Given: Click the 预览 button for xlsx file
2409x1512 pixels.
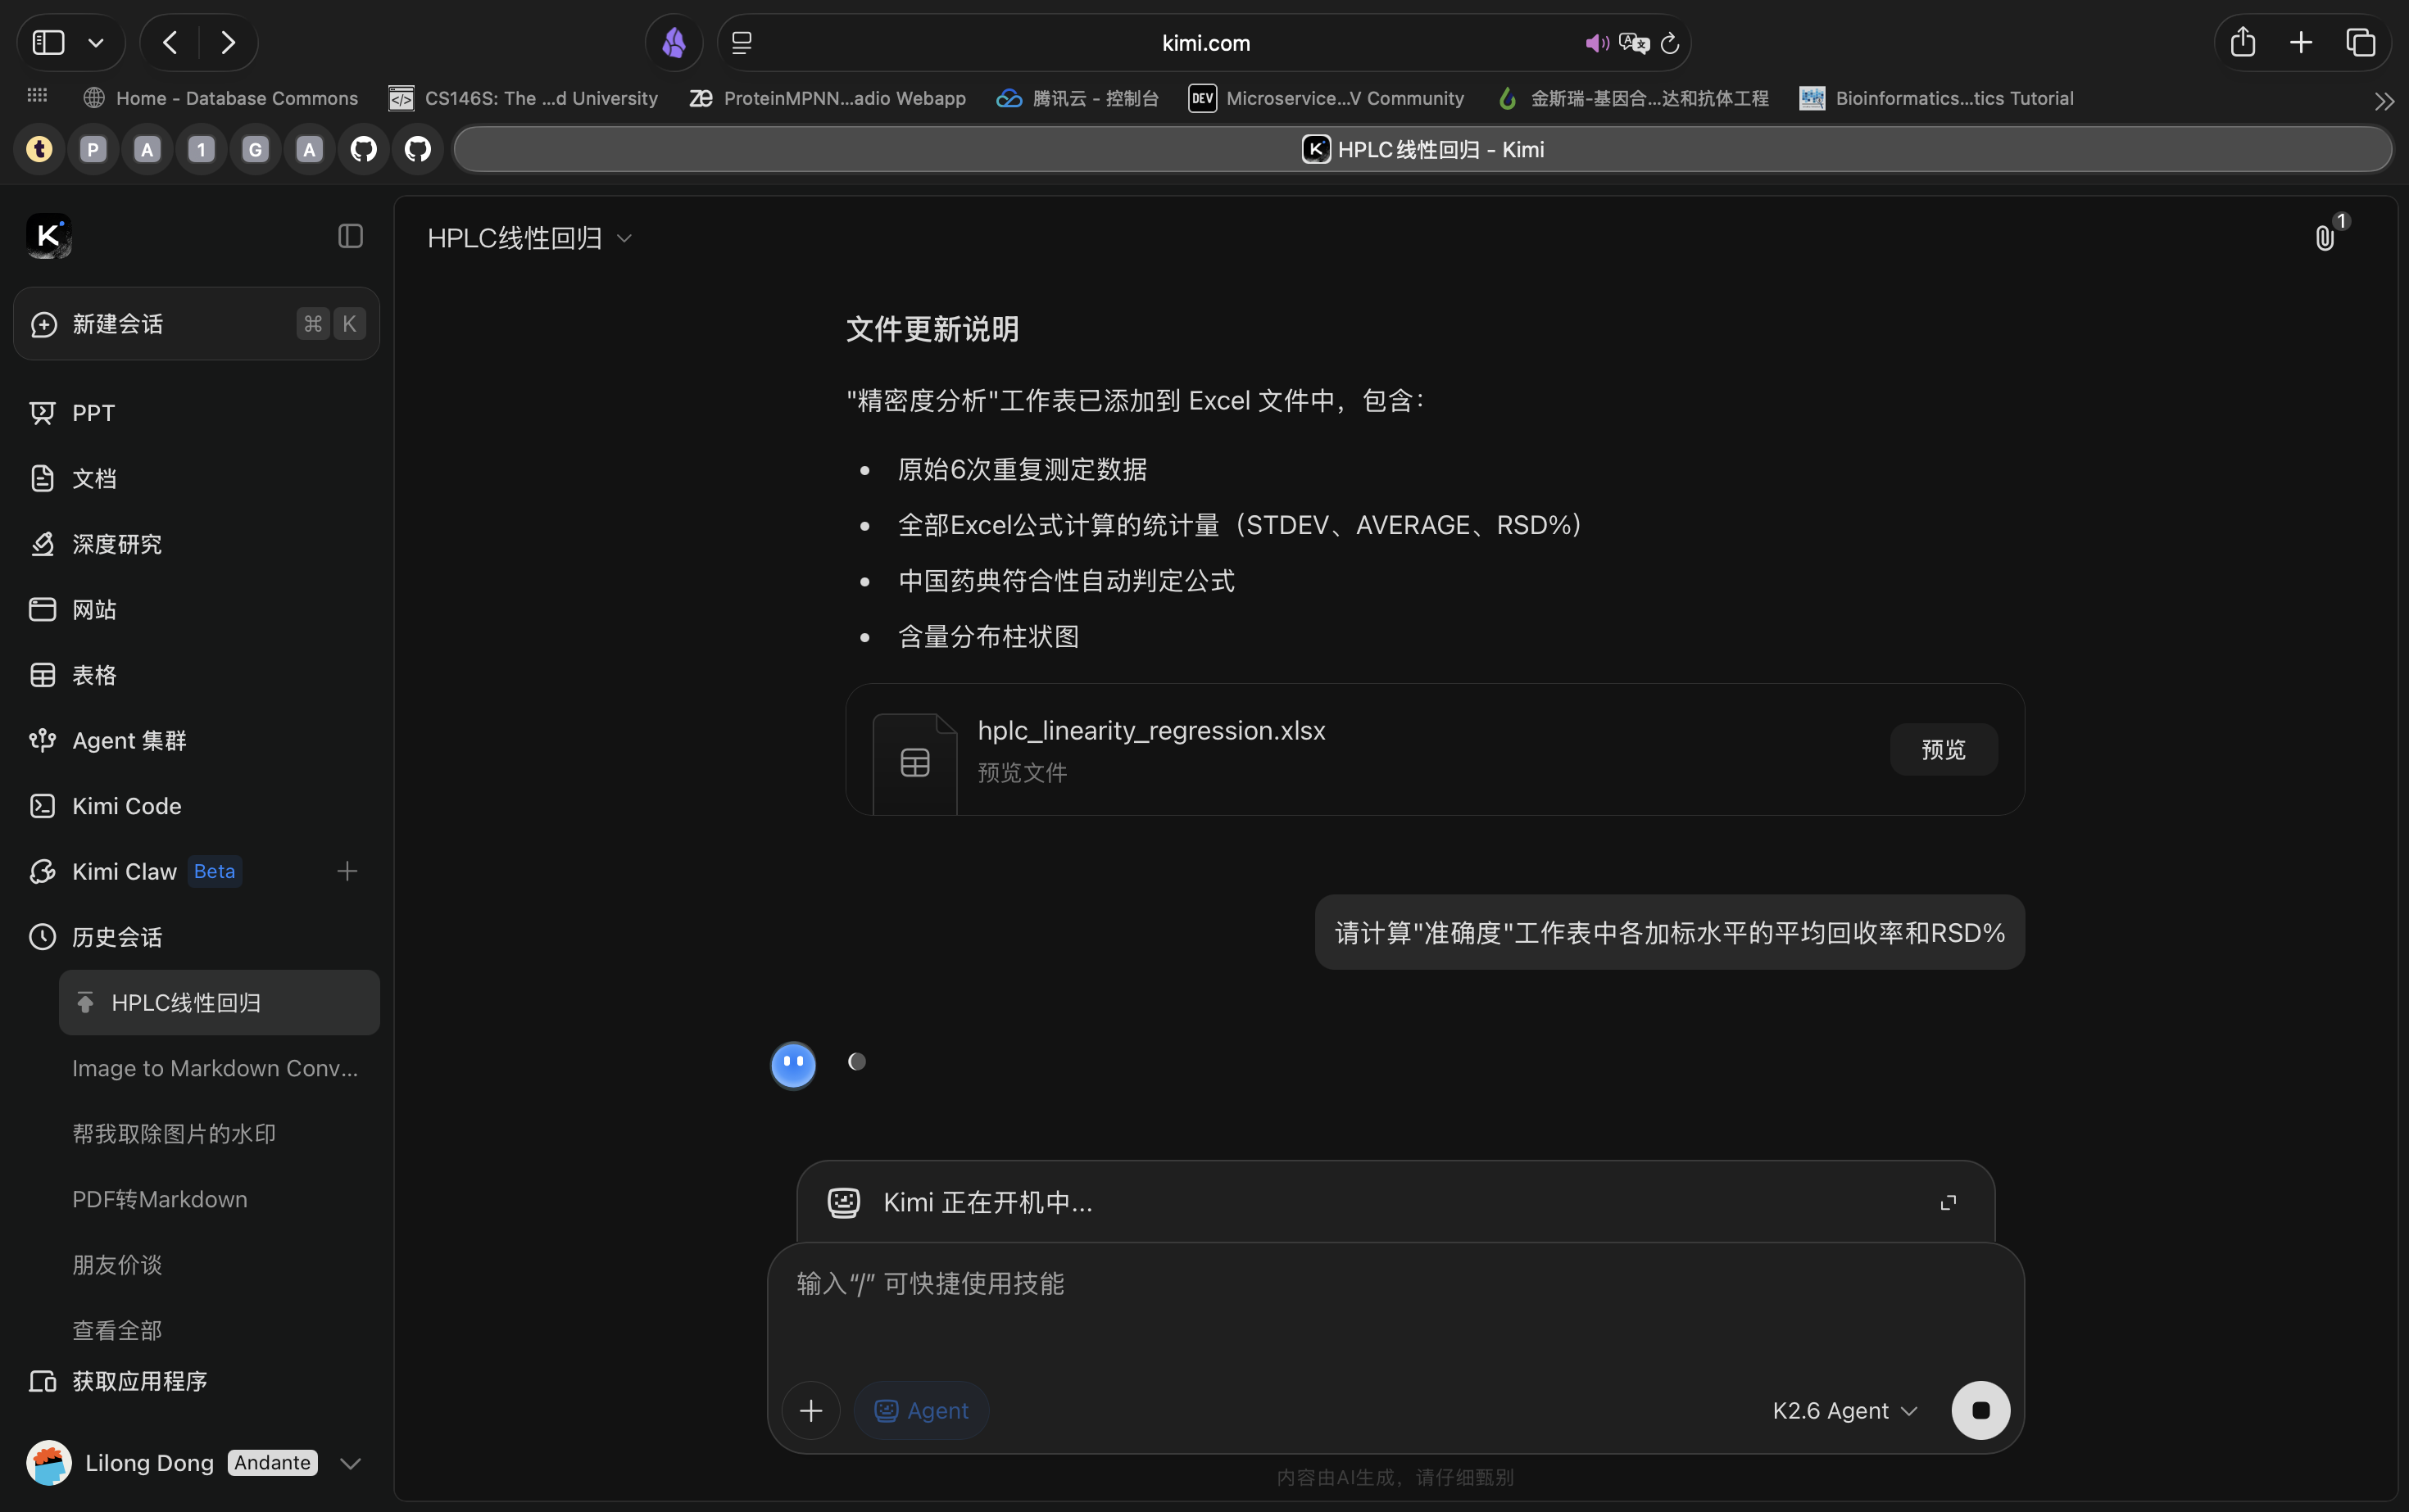Looking at the screenshot, I should point(1943,749).
